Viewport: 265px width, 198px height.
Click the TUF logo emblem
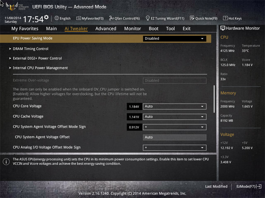12,7
